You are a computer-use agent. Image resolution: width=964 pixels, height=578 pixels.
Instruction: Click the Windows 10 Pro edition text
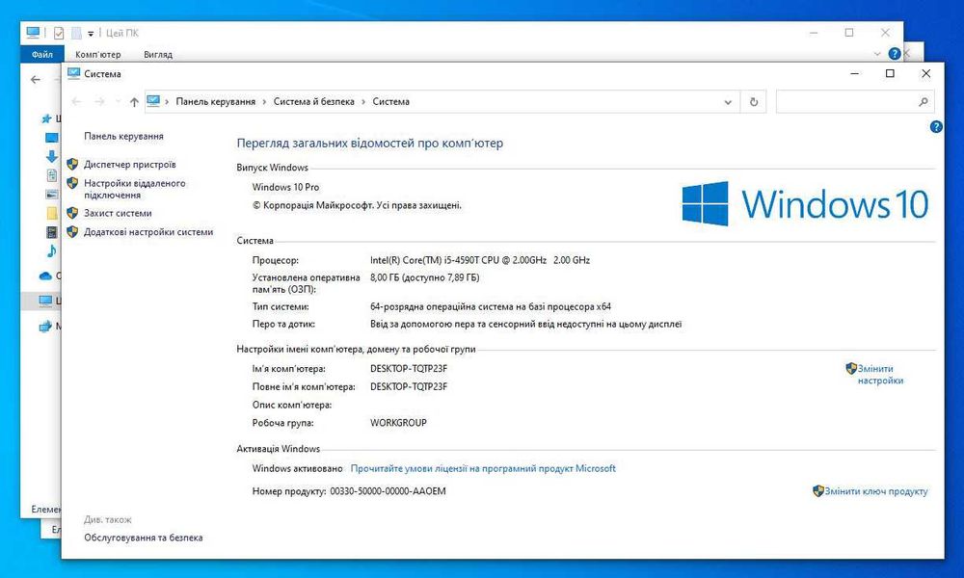click(x=285, y=187)
